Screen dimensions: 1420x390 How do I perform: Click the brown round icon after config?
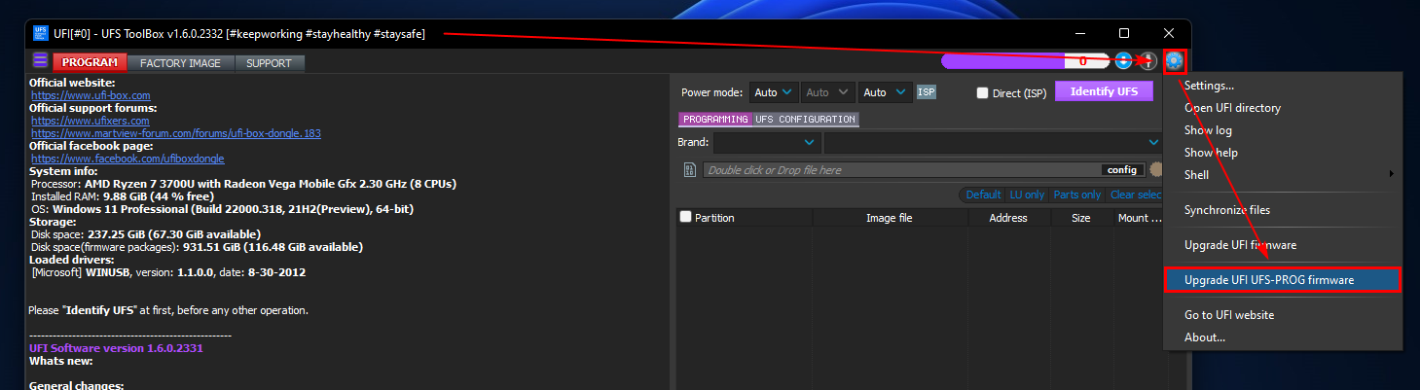[1156, 170]
